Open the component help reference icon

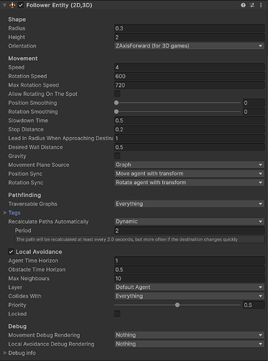244,5
